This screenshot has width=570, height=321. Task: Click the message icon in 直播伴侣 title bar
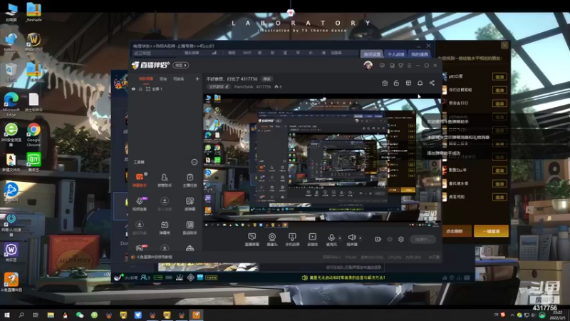[x=382, y=66]
